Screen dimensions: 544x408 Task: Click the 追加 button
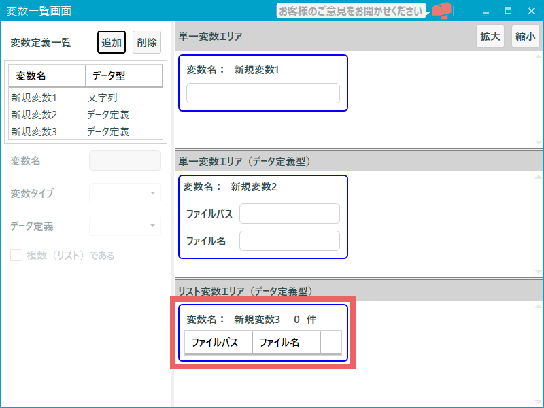pos(112,42)
